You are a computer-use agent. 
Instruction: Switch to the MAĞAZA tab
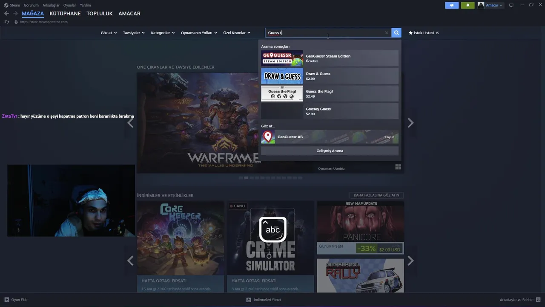pos(33,14)
